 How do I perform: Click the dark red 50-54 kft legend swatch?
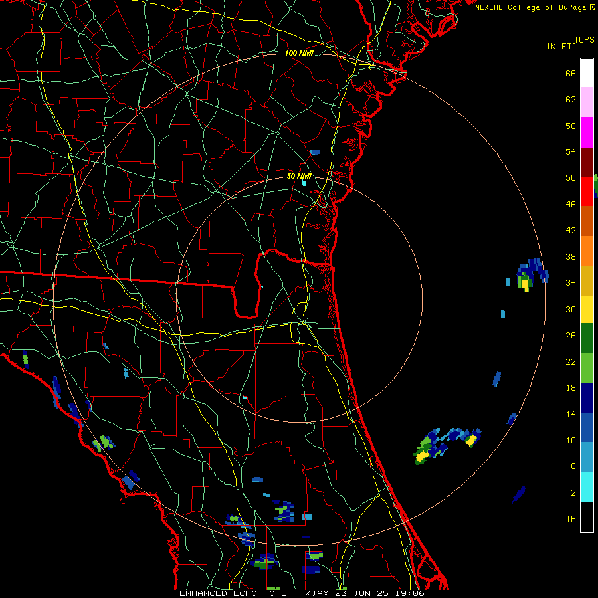[587, 162]
